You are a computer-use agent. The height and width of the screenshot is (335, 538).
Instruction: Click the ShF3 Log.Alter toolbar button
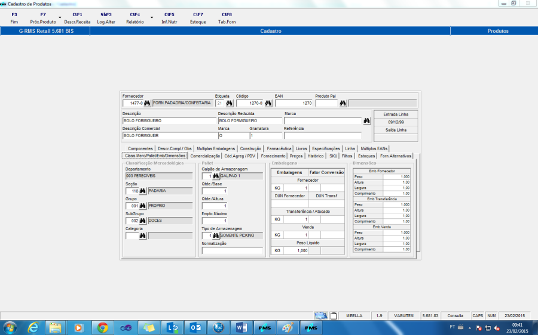[x=106, y=18]
